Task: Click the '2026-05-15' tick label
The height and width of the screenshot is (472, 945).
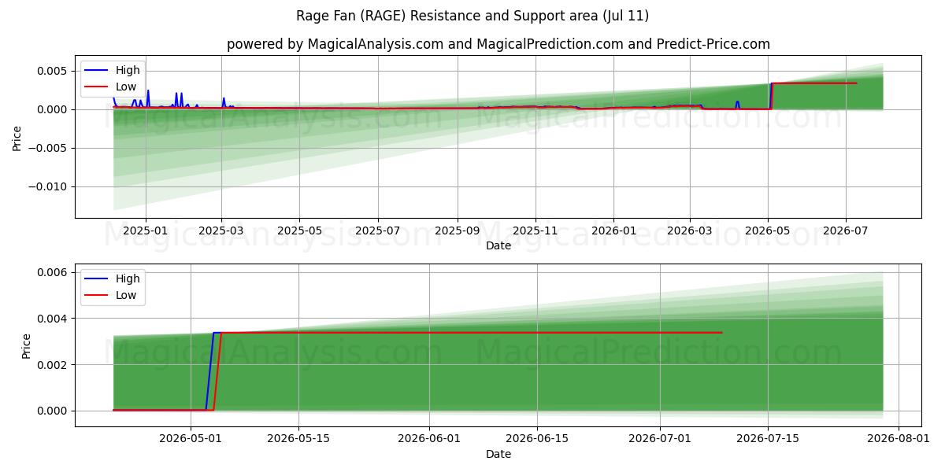Action: tap(298, 440)
